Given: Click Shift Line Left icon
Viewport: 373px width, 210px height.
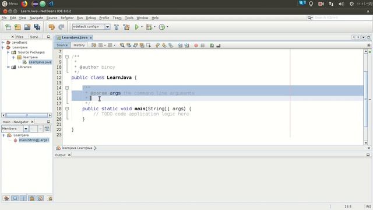Looking at the screenshot, I should pos(180,45).
